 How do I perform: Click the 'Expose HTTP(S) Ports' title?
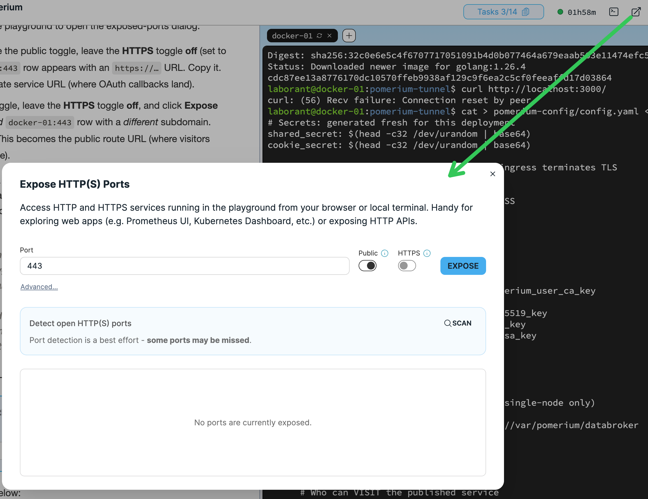click(75, 184)
